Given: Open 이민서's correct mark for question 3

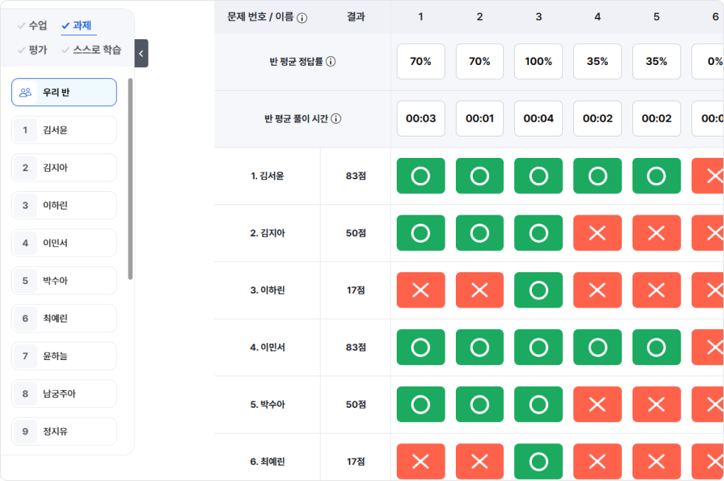Looking at the screenshot, I should click(x=539, y=347).
